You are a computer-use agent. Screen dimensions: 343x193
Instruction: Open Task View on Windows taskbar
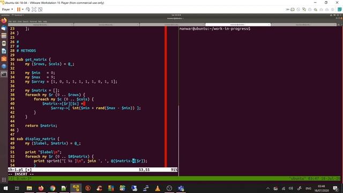[17, 188]
